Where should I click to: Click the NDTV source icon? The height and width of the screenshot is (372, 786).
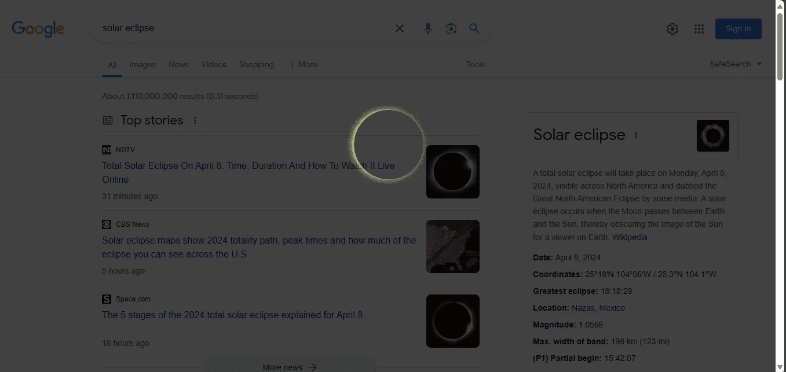(107, 150)
